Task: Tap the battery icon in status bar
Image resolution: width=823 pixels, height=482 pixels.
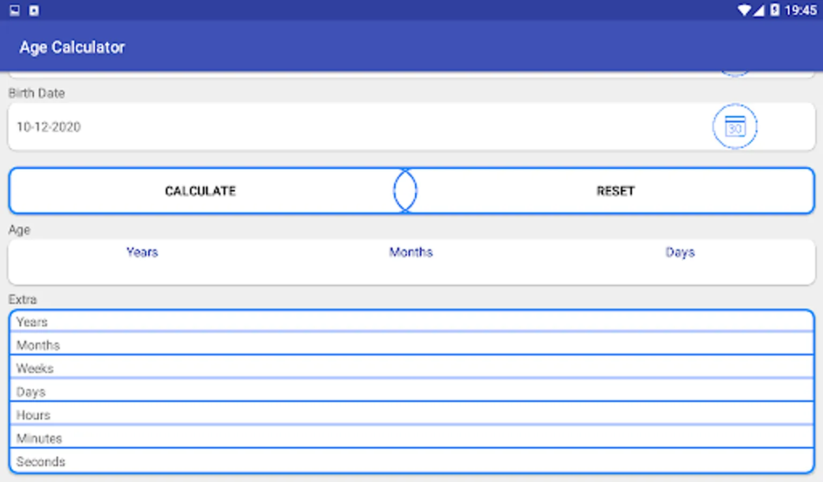Action: pos(775,10)
